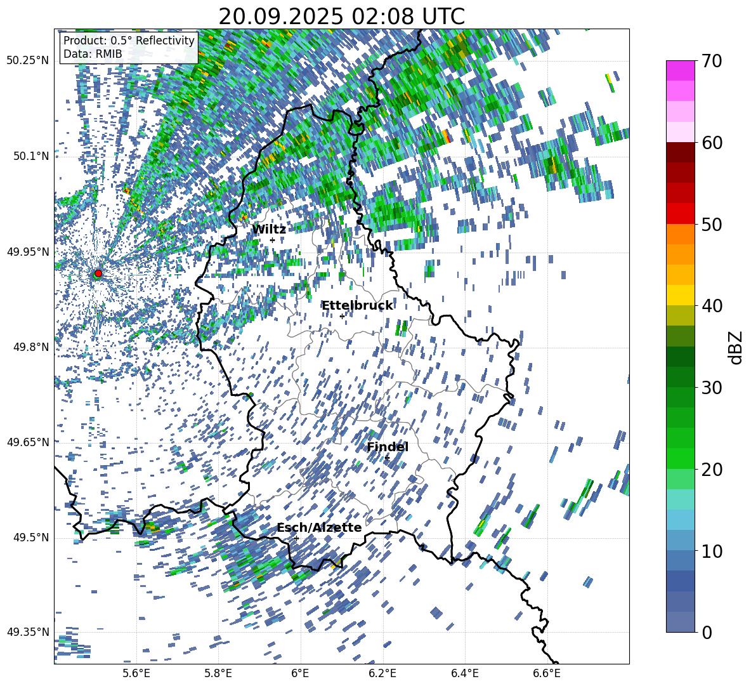Click the orange 48-50 dBZ color band
This screenshot has height=686, width=751.
[680, 234]
